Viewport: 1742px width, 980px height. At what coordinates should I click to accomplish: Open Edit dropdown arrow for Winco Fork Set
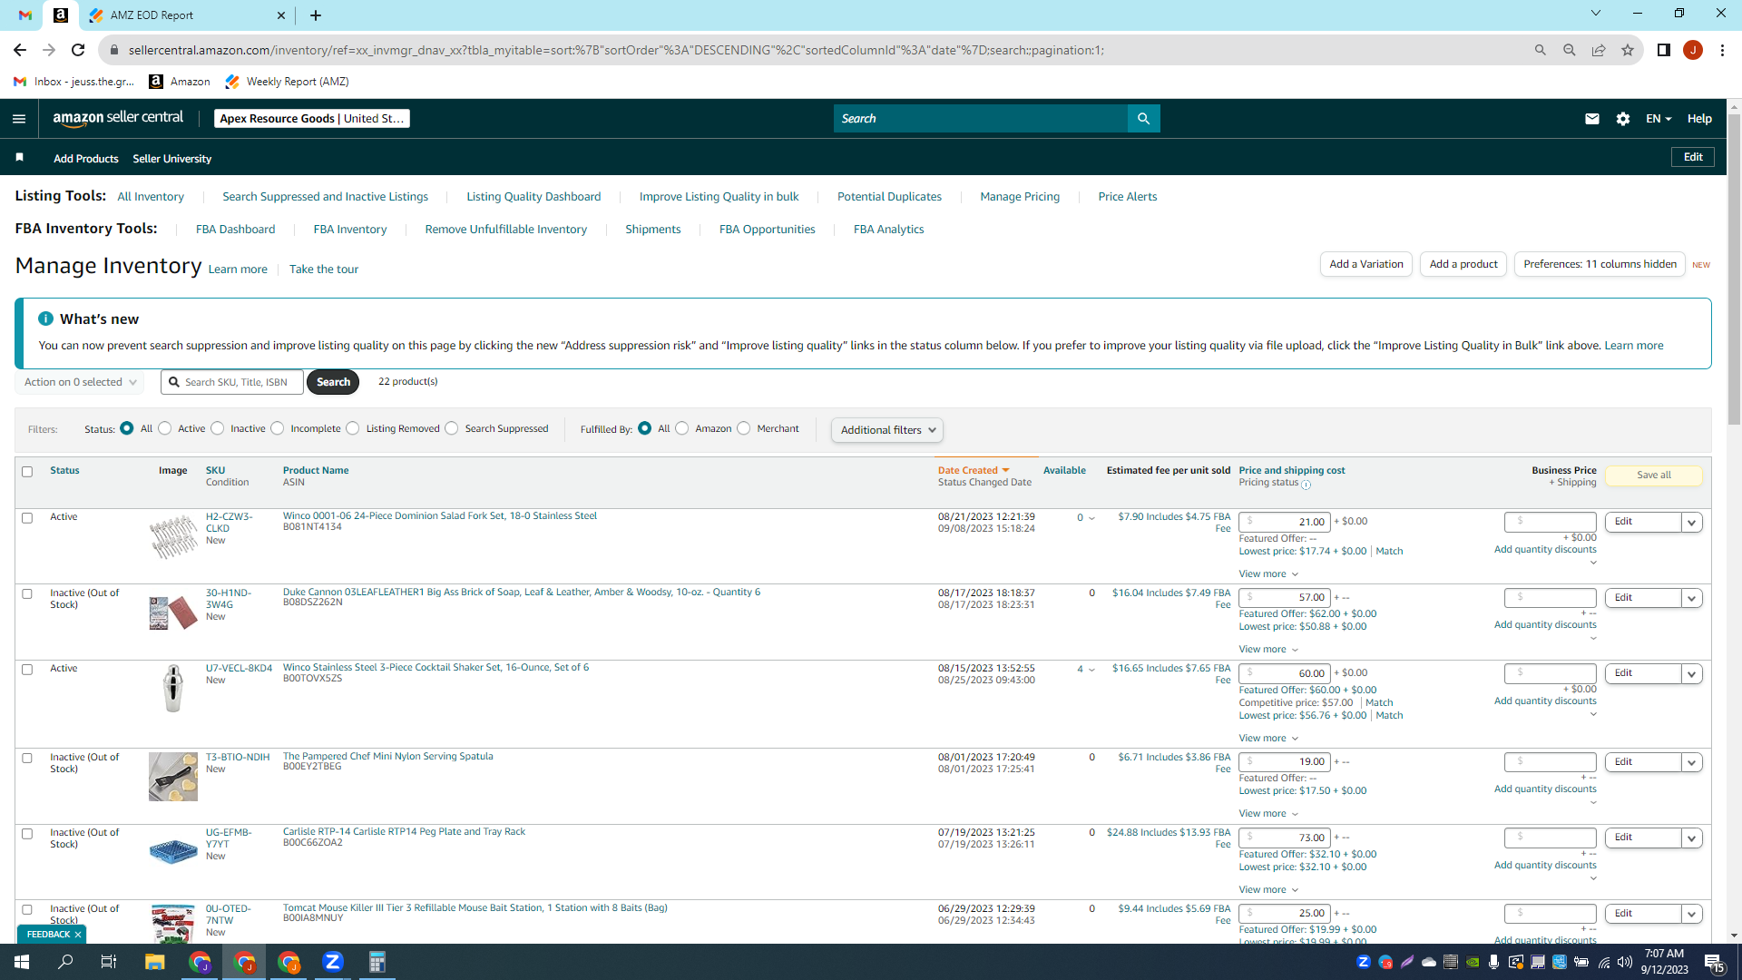1691,523
